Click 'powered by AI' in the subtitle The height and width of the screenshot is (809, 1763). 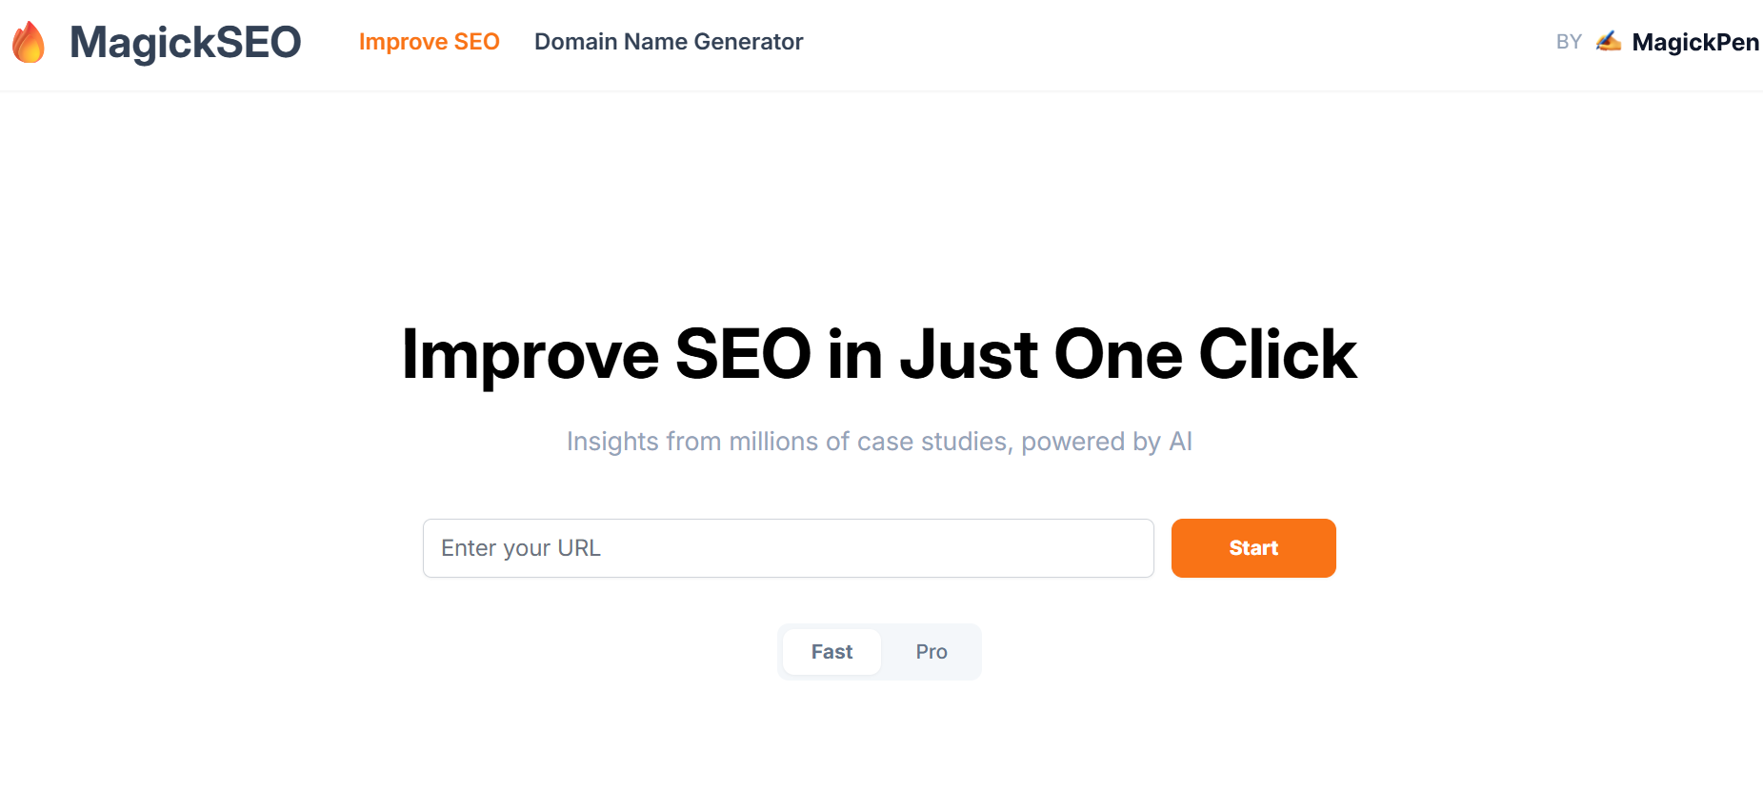pyautogui.click(x=1107, y=442)
